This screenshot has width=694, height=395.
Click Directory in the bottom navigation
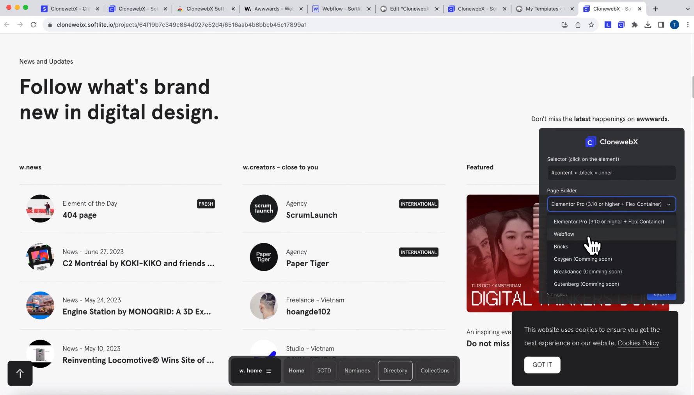(x=395, y=370)
